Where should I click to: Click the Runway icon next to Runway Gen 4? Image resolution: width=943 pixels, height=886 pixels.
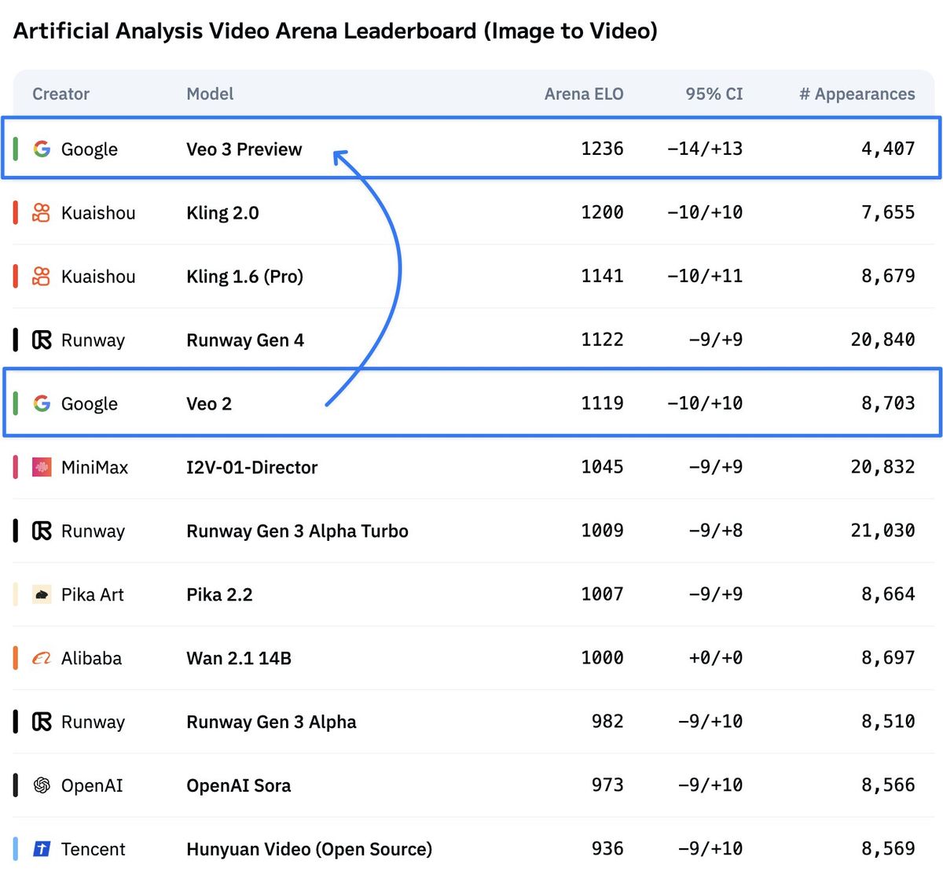pos(41,340)
